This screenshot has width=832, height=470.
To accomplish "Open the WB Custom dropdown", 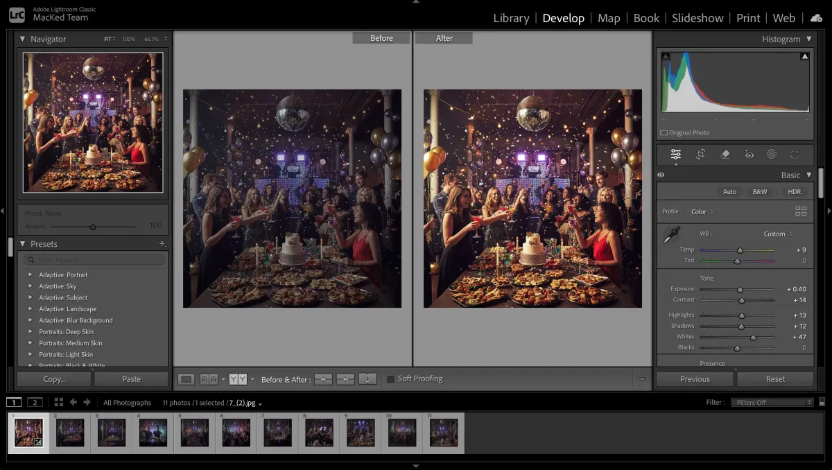I will point(777,234).
